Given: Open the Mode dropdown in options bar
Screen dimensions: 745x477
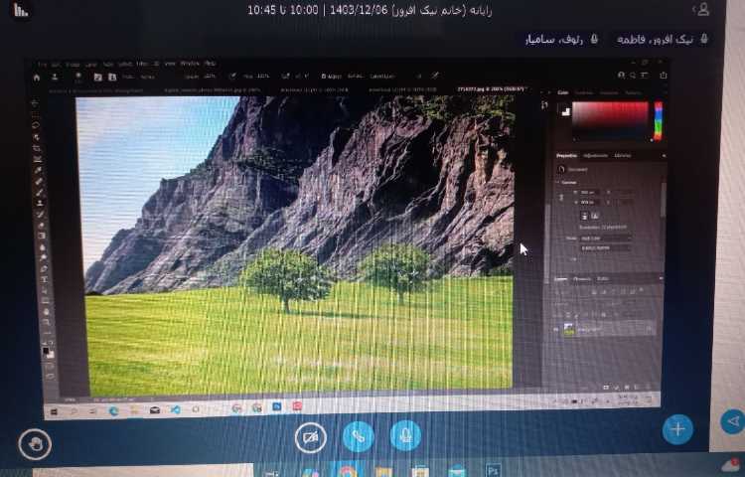Looking at the screenshot, I should (x=147, y=77).
